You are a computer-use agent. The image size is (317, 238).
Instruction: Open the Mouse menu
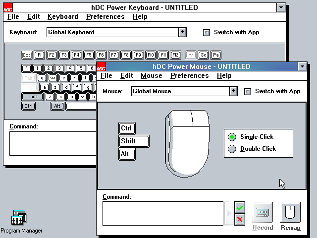pyautogui.click(x=152, y=76)
